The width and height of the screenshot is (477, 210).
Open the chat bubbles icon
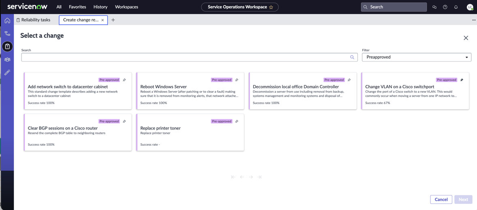coord(434,7)
